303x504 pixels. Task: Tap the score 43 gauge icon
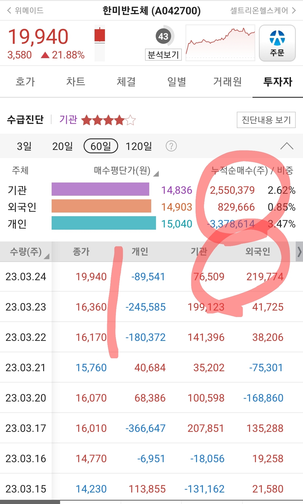[x=164, y=36]
